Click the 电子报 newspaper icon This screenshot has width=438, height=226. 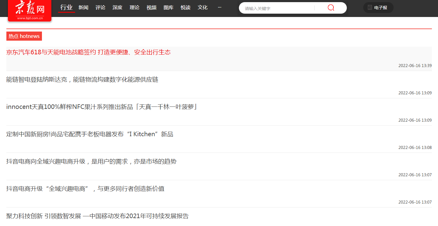(370, 8)
